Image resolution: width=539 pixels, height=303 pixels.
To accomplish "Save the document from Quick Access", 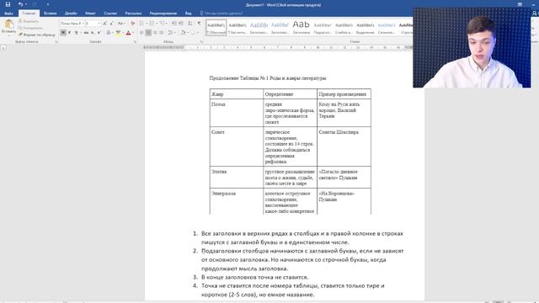I will tap(8, 4).
